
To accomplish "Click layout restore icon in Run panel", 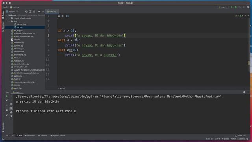I will coord(7,110).
